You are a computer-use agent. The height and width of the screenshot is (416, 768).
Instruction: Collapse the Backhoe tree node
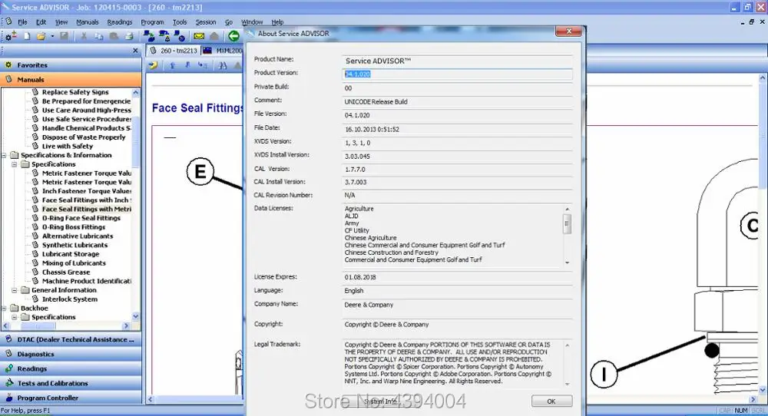coord(5,309)
